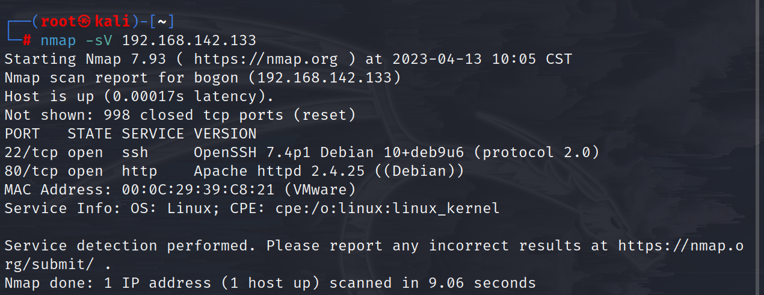Click the 'Nmap done' summary line

[270, 282]
